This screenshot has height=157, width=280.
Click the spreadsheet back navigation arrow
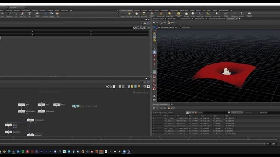pos(154,108)
